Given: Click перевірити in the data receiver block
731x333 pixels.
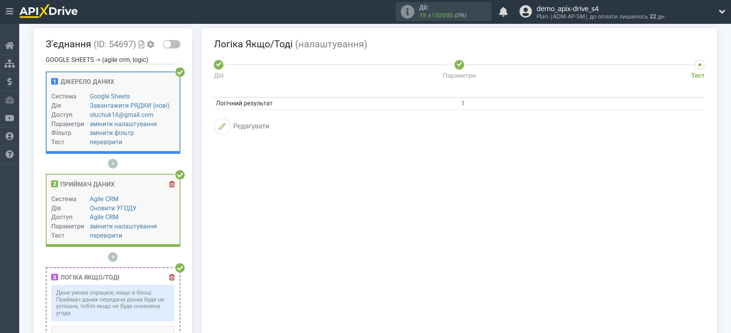Looking at the screenshot, I should 106,235.
